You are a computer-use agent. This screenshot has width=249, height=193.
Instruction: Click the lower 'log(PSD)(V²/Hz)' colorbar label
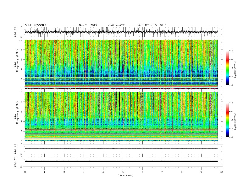(x=235, y=121)
